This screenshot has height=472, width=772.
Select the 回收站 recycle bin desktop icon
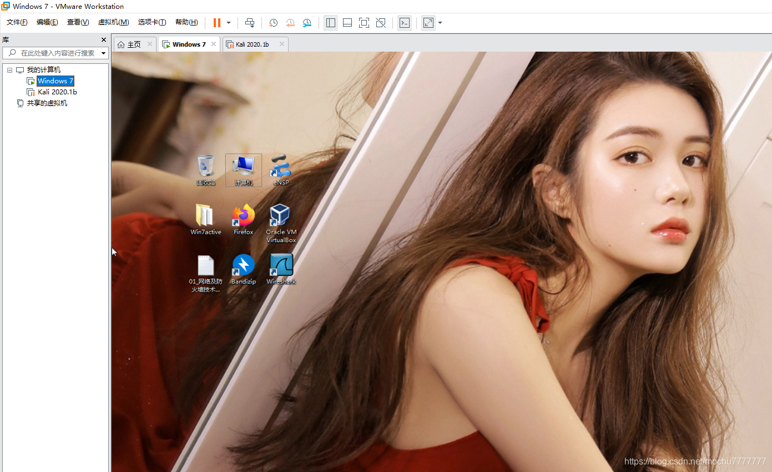click(206, 170)
